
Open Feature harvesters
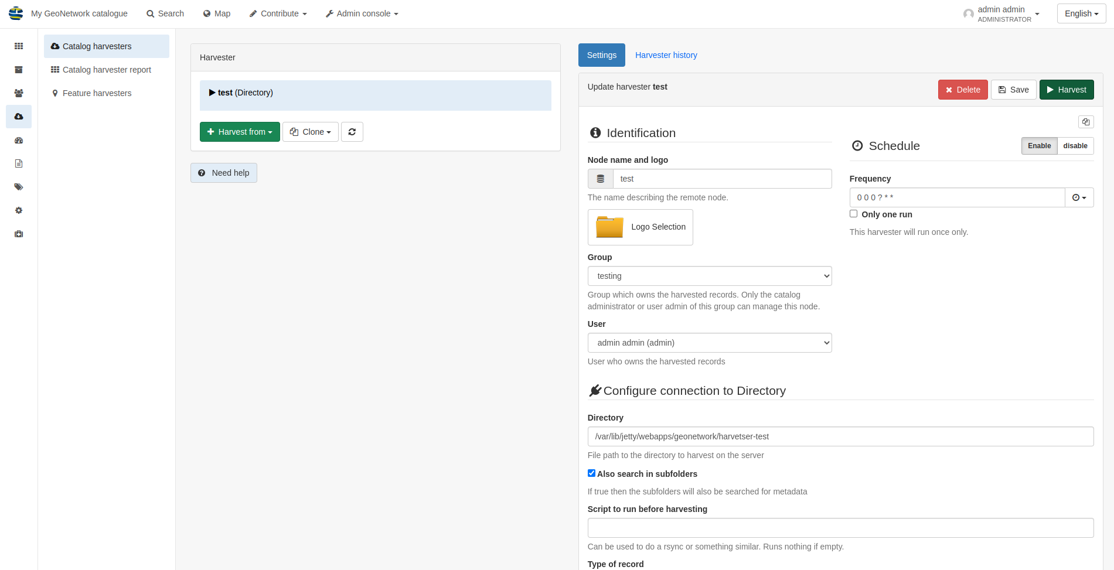pyautogui.click(x=107, y=93)
